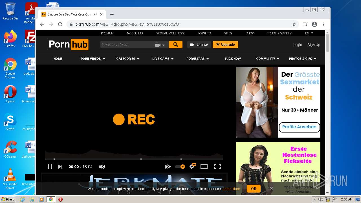361x203 pixels.
Task: Open VLC media player shortcut
Action: 10,179
